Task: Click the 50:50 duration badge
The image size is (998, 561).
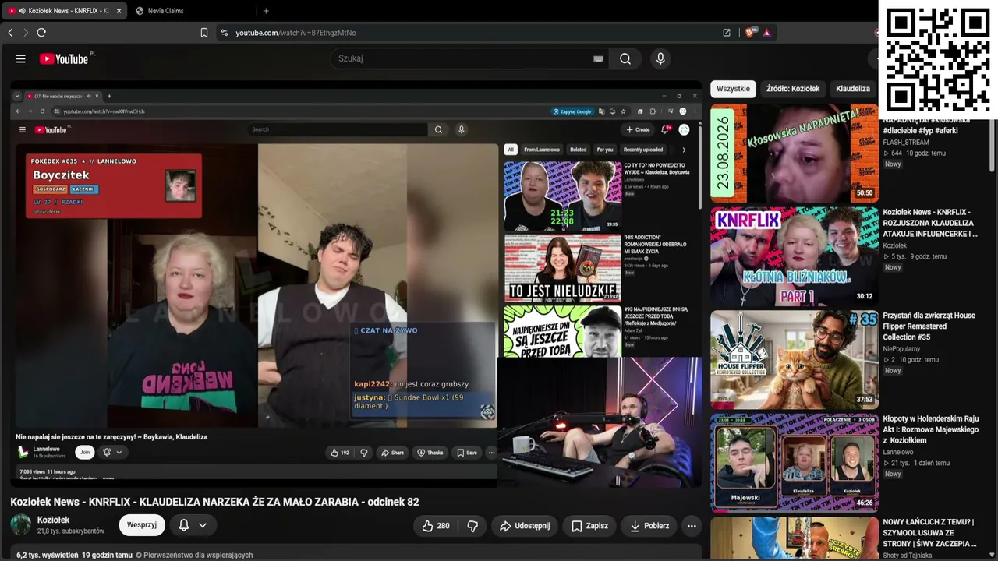Action: coord(865,193)
